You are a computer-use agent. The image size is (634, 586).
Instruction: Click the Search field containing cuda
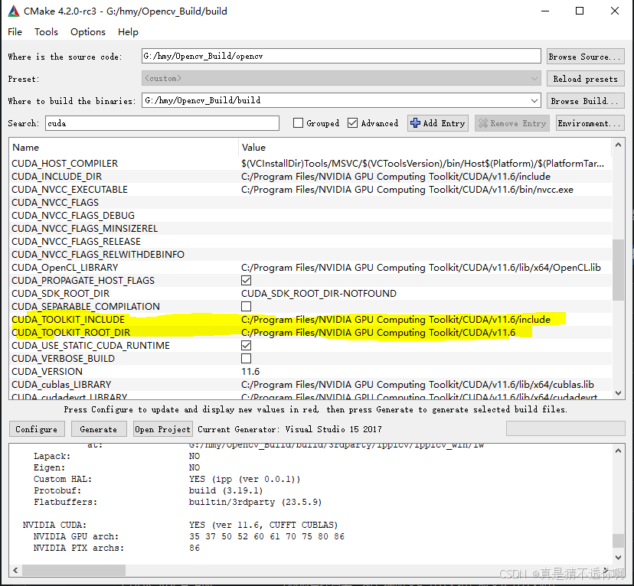tap(162, 123)
